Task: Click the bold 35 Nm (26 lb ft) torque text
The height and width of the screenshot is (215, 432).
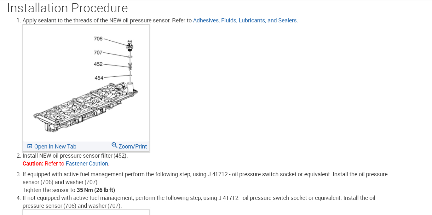Action: click(96, 190)
